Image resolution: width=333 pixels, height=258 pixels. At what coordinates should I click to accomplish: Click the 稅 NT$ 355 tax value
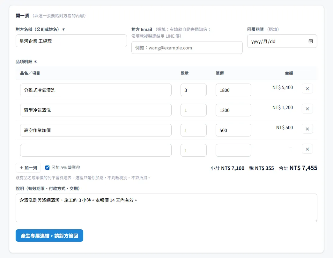pyautogui.click(x=262, y=168)
